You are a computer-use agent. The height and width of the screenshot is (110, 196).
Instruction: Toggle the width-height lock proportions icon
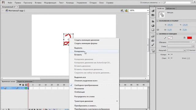(x=158, y=30)
